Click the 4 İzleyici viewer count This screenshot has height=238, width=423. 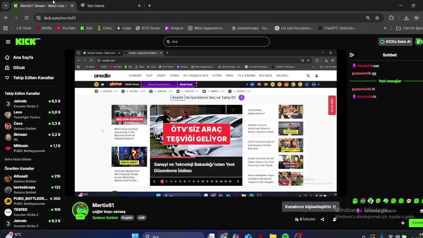coord(305,219)
